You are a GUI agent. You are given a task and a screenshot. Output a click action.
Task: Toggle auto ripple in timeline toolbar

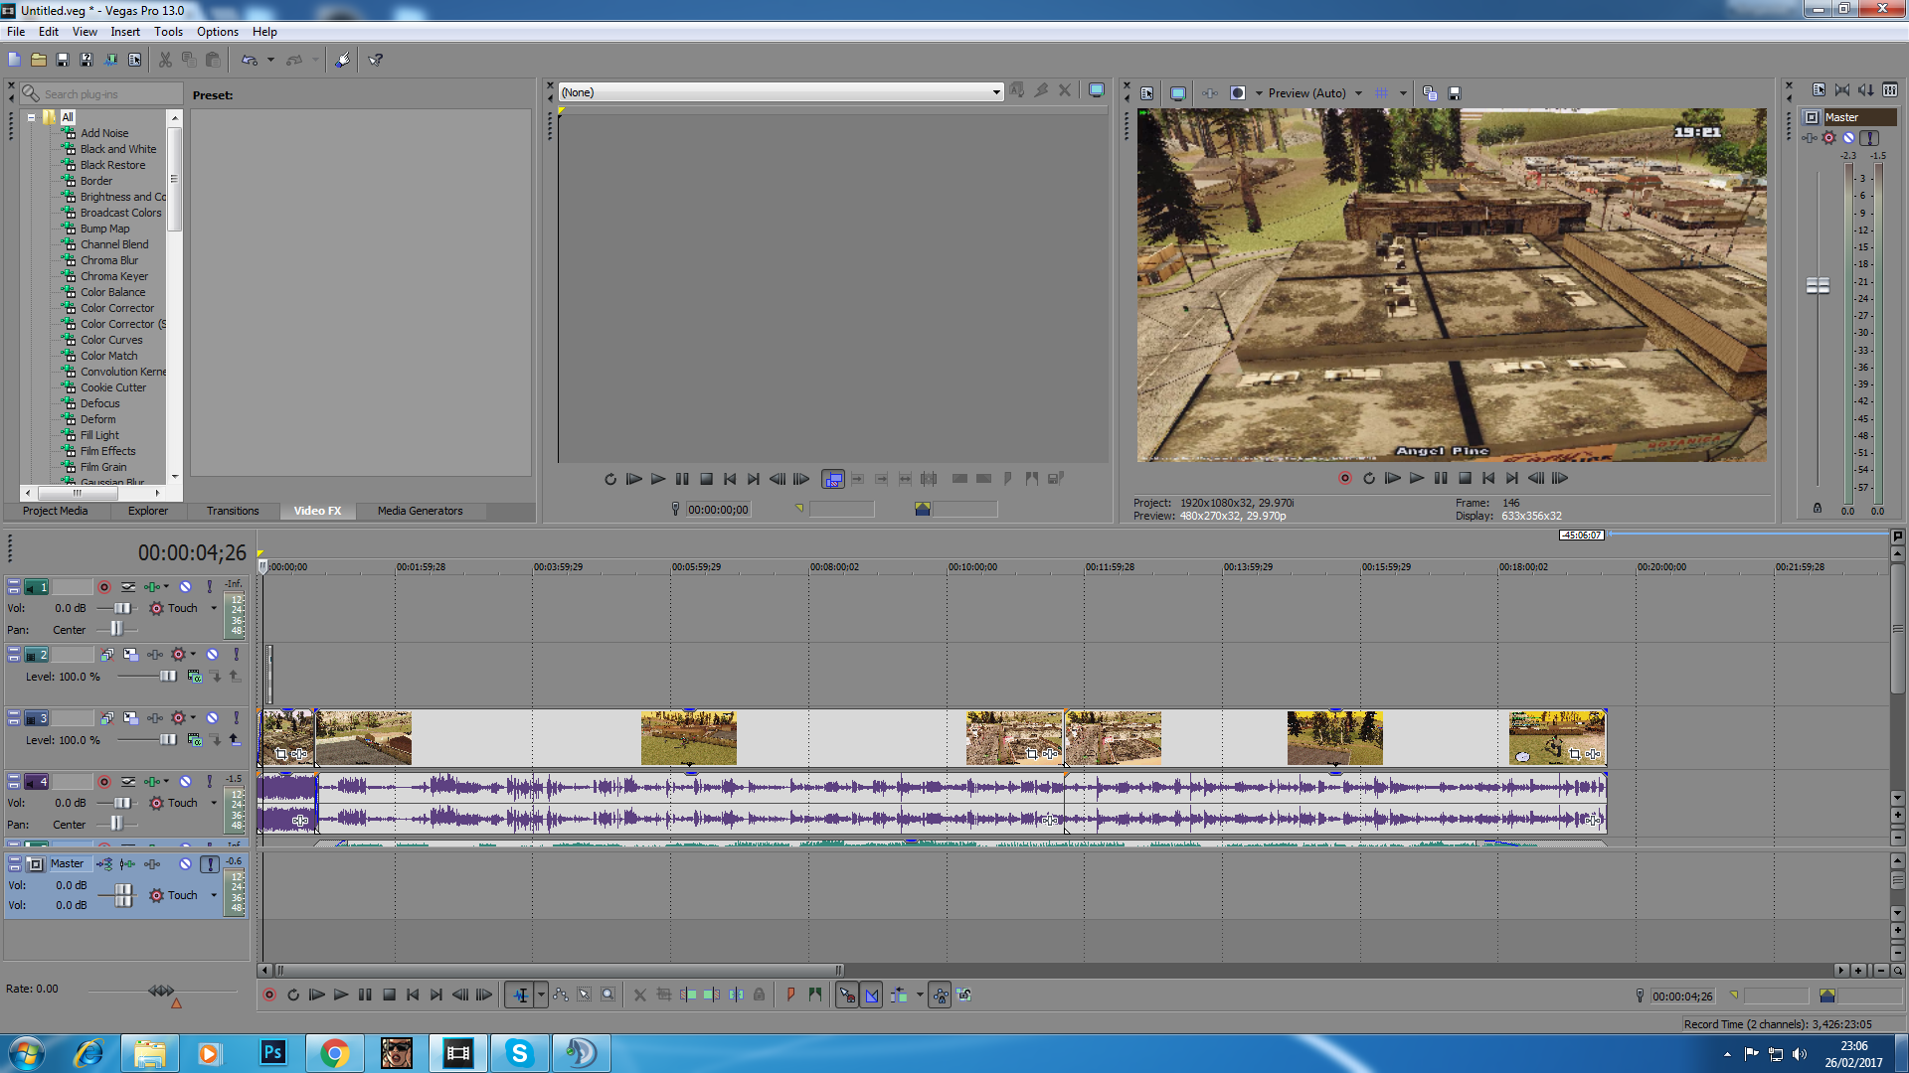tap(899, 995)
